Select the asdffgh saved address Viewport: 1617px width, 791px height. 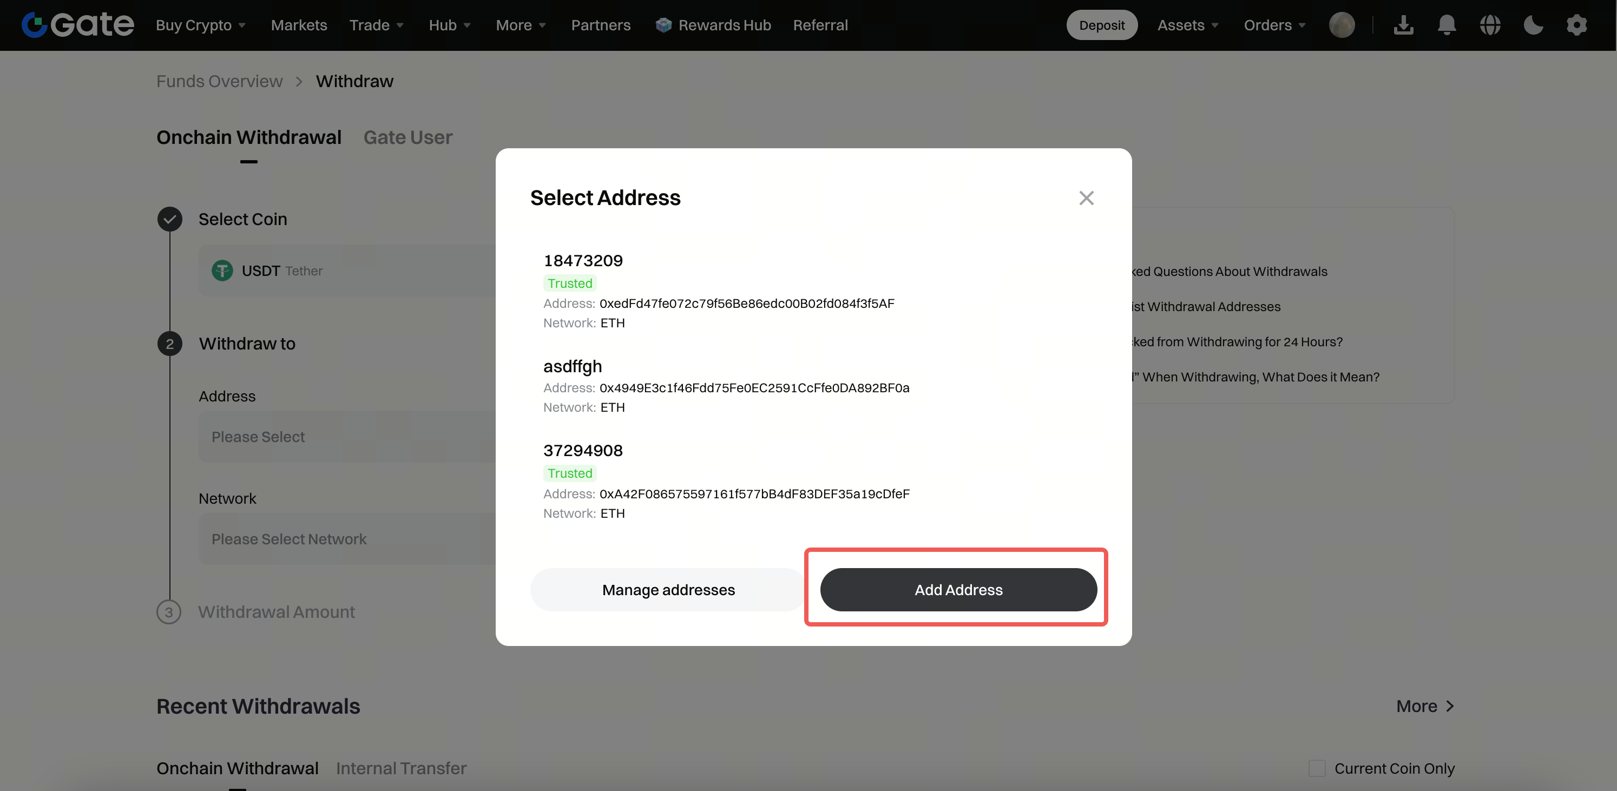pos(813,385)
